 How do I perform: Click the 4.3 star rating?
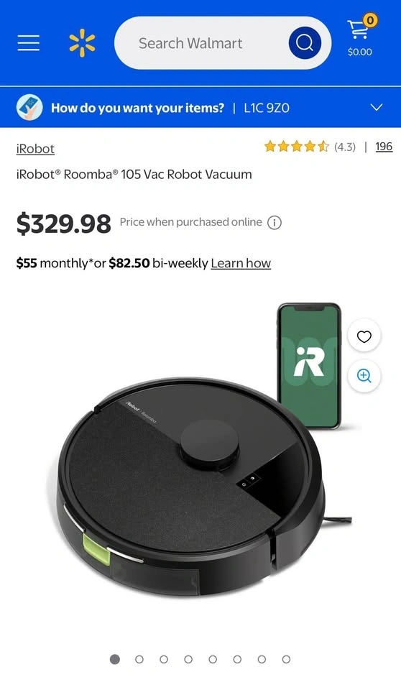[310, 147]
